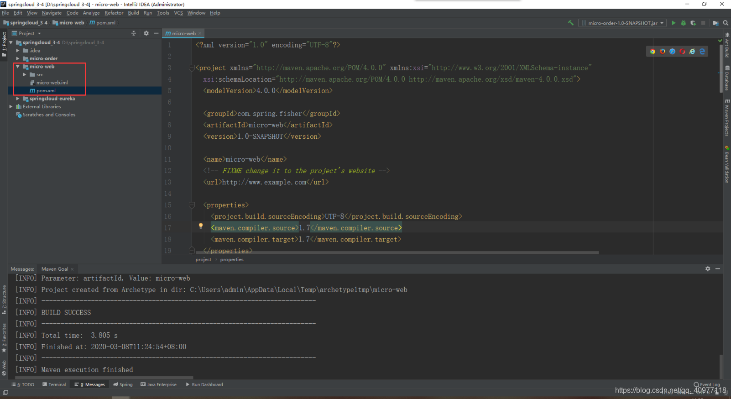
Task: Open Messages panel gear settings
Action: [708, 269]
